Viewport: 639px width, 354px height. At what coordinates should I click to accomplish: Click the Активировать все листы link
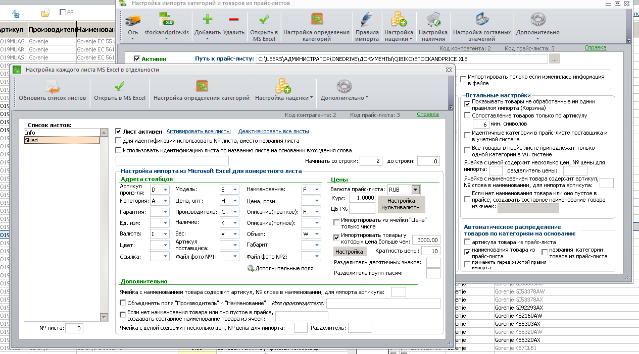click(199, 131)
